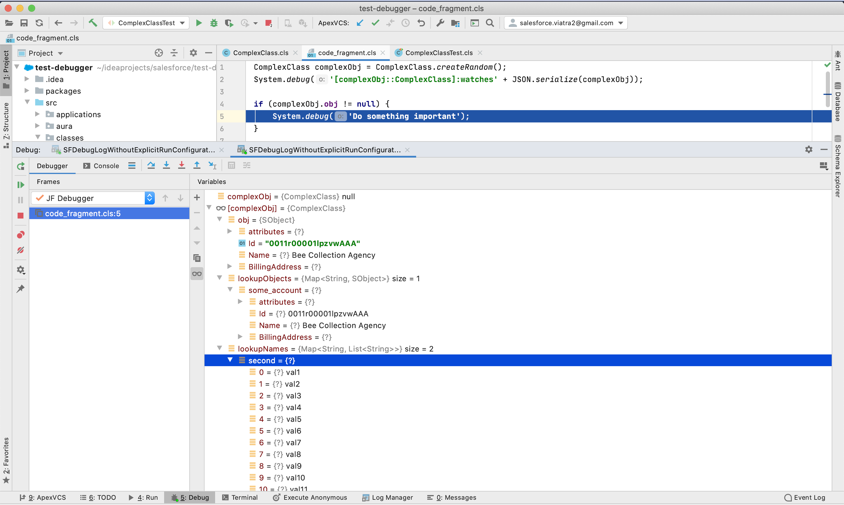Expand aura folder in project tree

[x=38, y=126]
